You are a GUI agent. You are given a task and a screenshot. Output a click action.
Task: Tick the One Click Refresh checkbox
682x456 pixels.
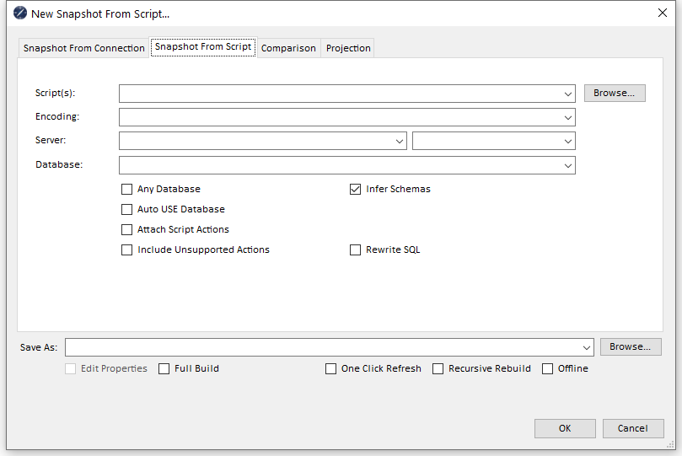coord(331,369)
